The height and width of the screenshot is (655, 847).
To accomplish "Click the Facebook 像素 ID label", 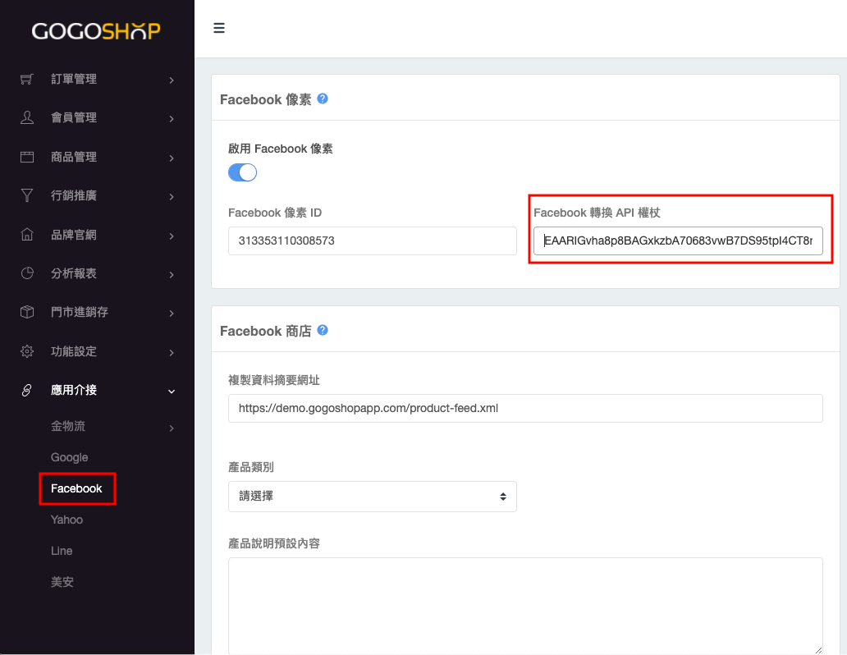I will click(275, 213).
